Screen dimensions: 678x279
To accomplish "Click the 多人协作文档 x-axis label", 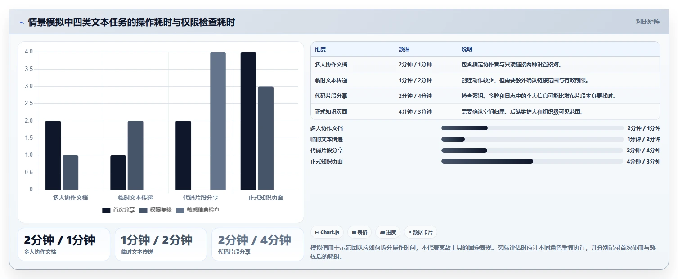I will (70, 198).
